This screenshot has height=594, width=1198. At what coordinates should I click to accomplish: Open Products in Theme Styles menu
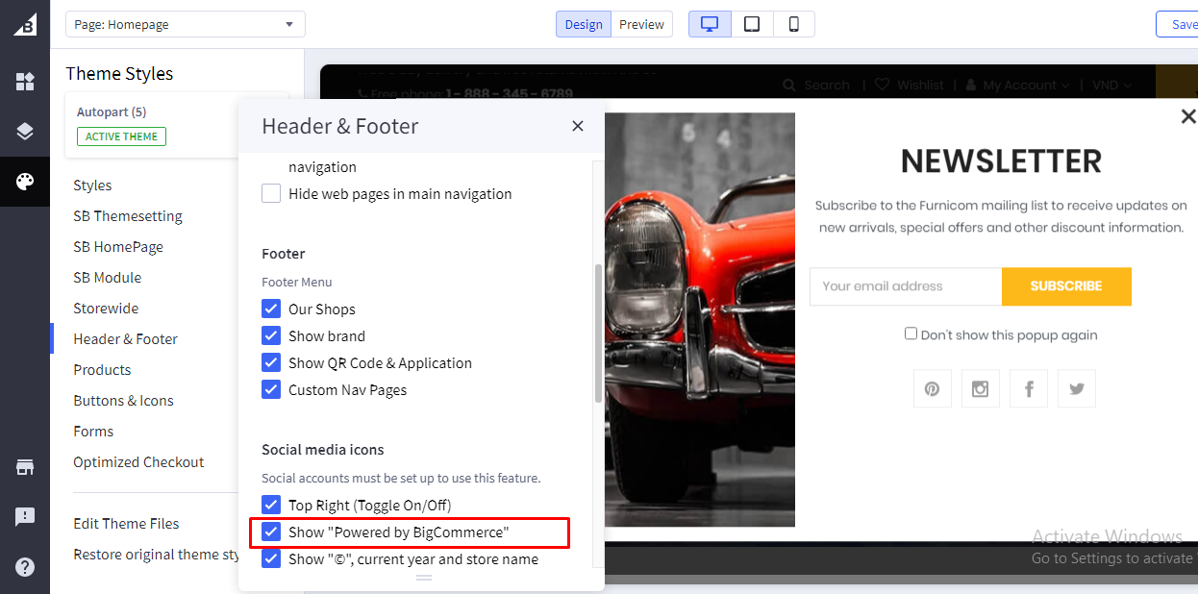[102, 369]
